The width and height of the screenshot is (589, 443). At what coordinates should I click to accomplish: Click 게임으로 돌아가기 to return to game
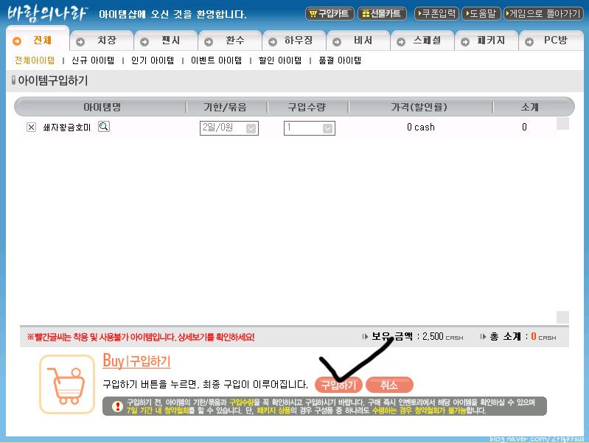(x=543, y=14)
